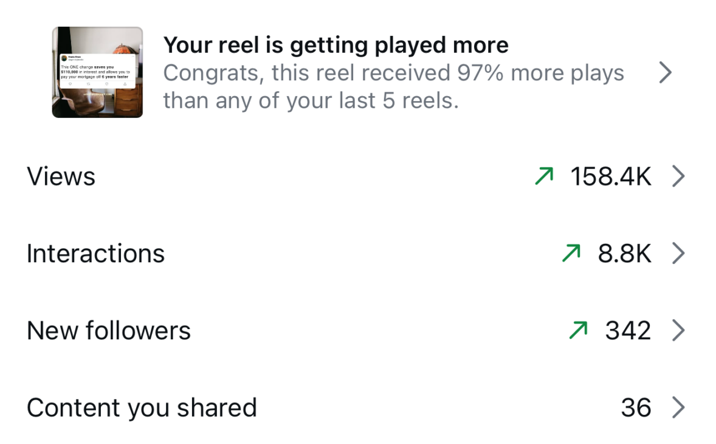Click the 342 new followers count
The height and width of the screenshot is (444, 716).
tap(628, 331)
